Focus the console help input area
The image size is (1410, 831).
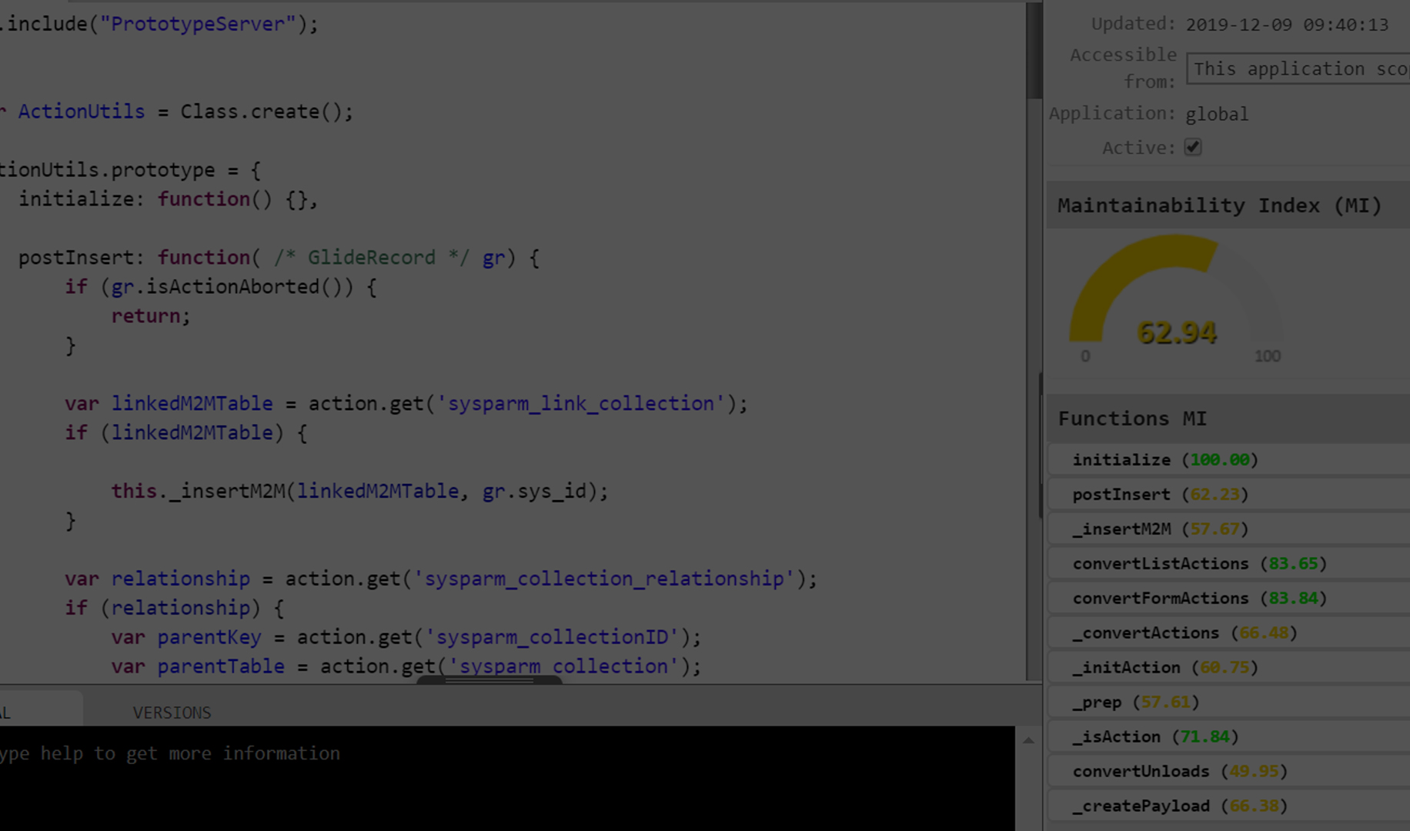click(x=500, y=777)
